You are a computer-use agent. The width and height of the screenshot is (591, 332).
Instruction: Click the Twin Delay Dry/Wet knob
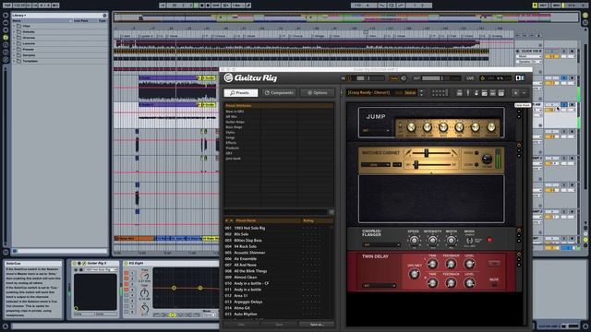[x=415, y=274]
